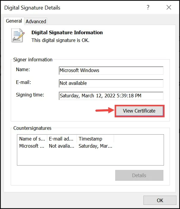Click the greyed-out Details button
Viewport: 180px width, 209px height.
(x=139, y=175)
